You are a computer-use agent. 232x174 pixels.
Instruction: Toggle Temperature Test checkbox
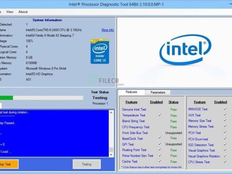pyautogui.click(x=159, y=115)
